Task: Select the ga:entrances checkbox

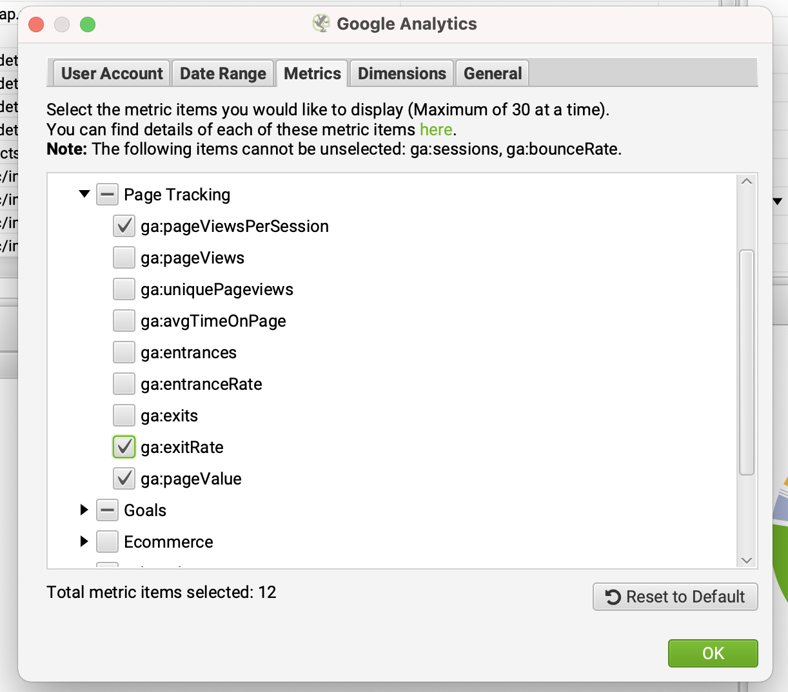Action: [x=124, y=352]
